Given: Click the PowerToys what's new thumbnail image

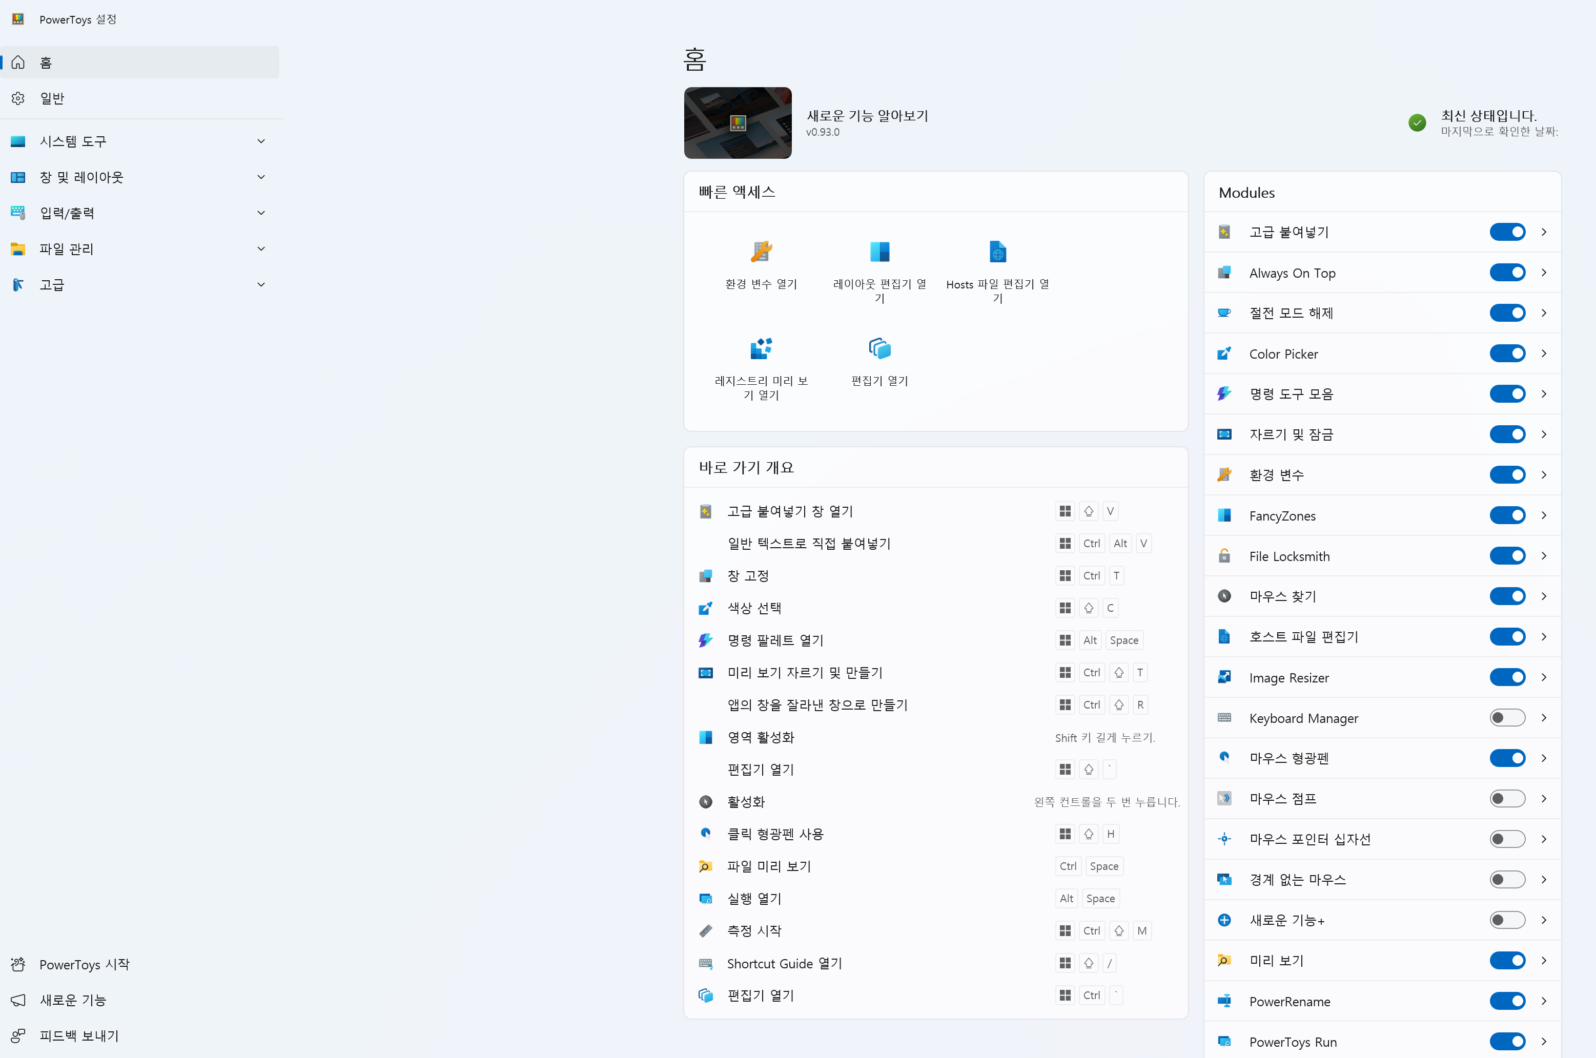Looking at the screenshot, I should coord(738,123).
